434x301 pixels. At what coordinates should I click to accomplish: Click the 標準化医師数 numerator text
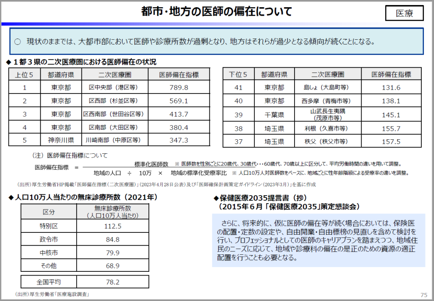pyautogui.click(x=151, y=164)
